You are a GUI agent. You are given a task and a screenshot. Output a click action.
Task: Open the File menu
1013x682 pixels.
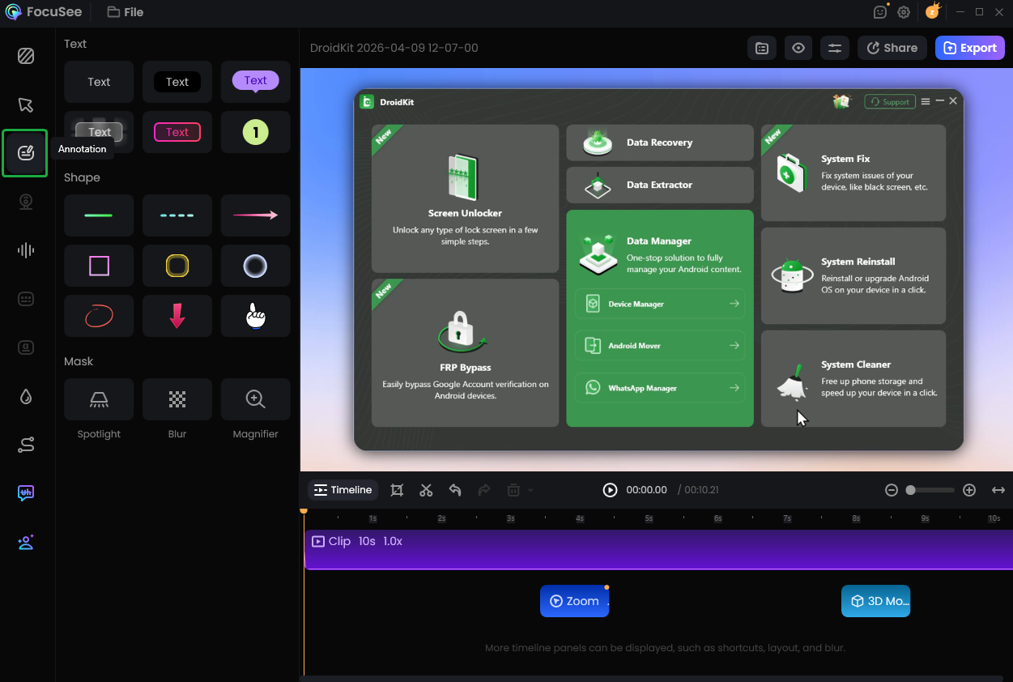pyautogui.click(x=126, y=12)
